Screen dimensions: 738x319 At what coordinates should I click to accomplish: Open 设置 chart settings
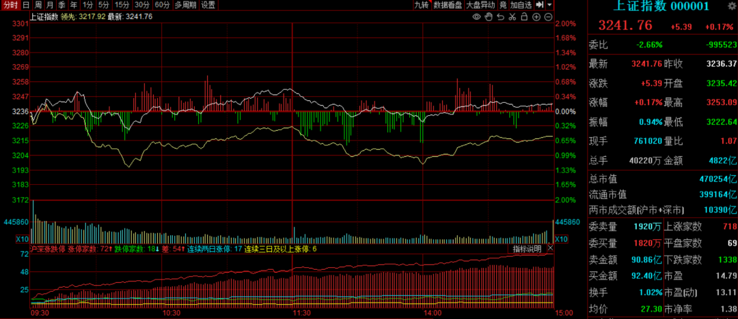(208, 5)
